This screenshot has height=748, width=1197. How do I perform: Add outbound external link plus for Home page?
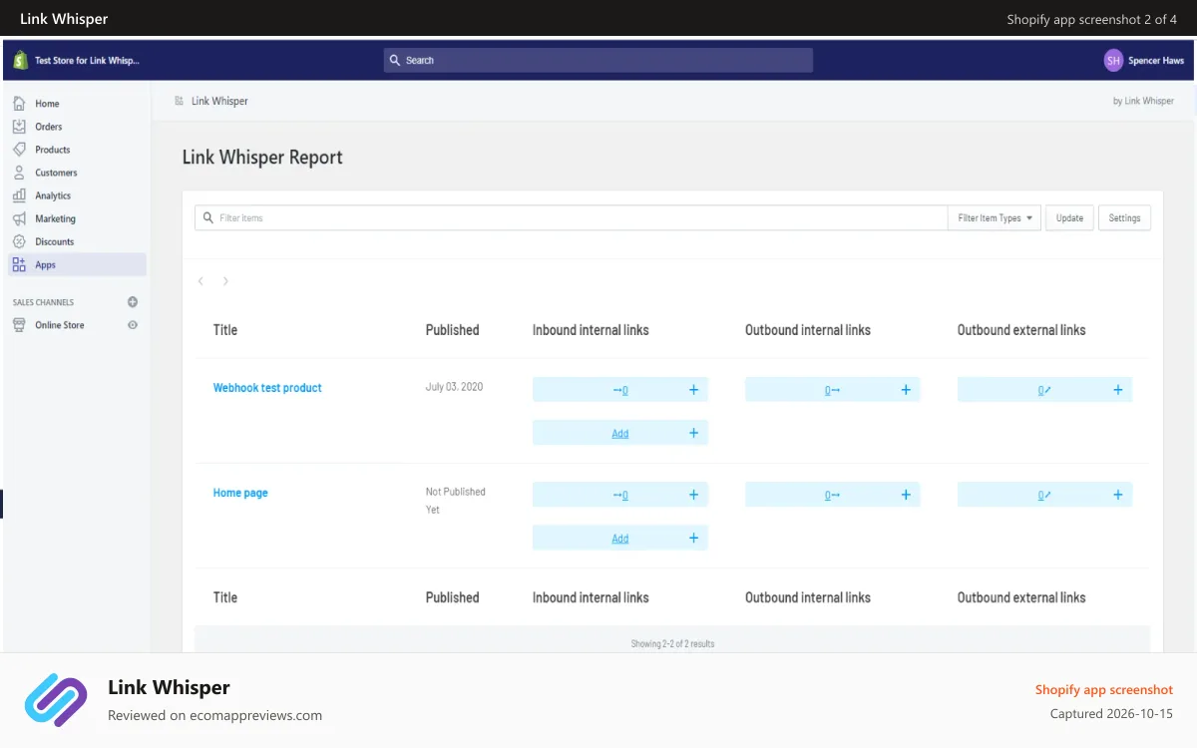(x=1118, y=495)
